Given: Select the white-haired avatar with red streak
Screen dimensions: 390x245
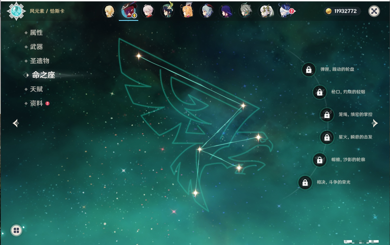Looking at the screenshot, I should (148, 11).
